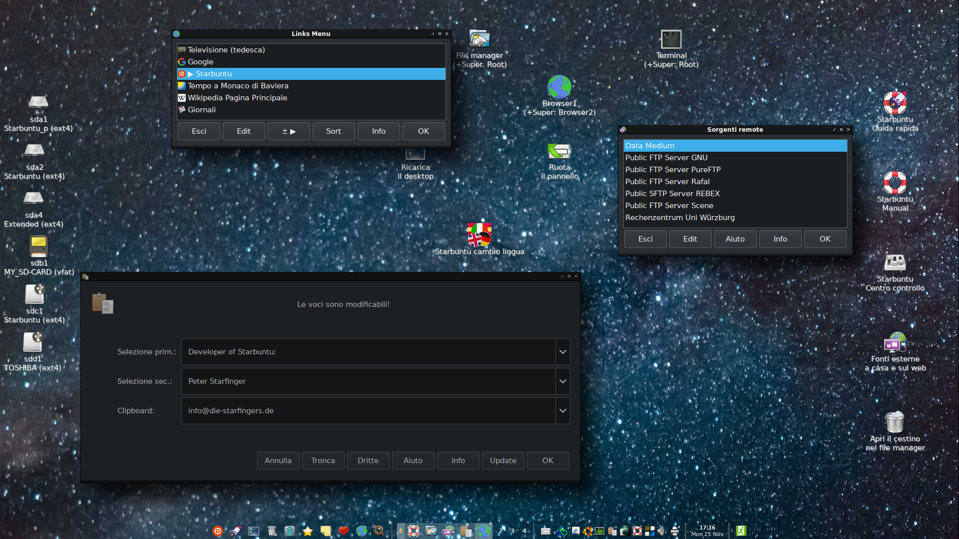Click the yellow star favorites panel icon
Screen dimensions: 959x539
click(308, 531)
